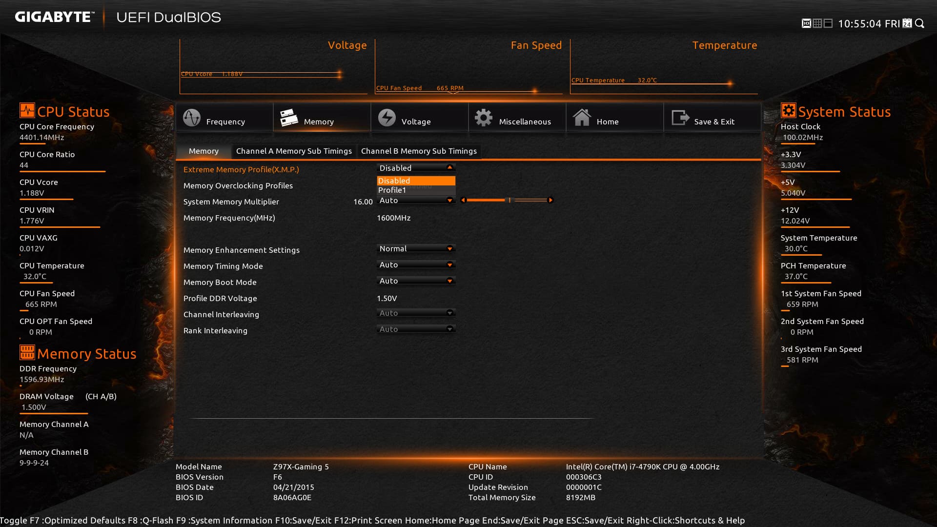This screenshot has width=937, height=527.
Task: Open the Miscellaneous gear section
Action: [x=484, y=118]
